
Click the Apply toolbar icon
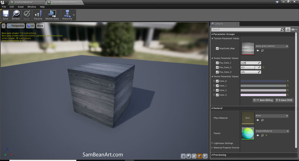tap(27, 15)
